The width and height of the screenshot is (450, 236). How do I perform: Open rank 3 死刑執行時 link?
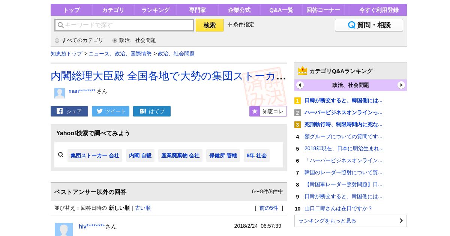[343, 124]
